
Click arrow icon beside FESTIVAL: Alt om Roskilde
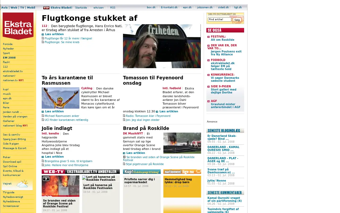209,37
